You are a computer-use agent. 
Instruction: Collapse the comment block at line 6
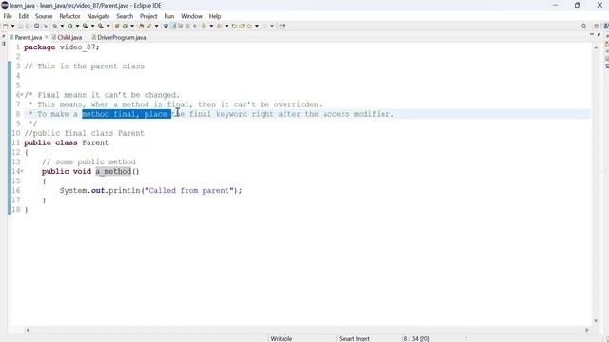coord(22,95)
